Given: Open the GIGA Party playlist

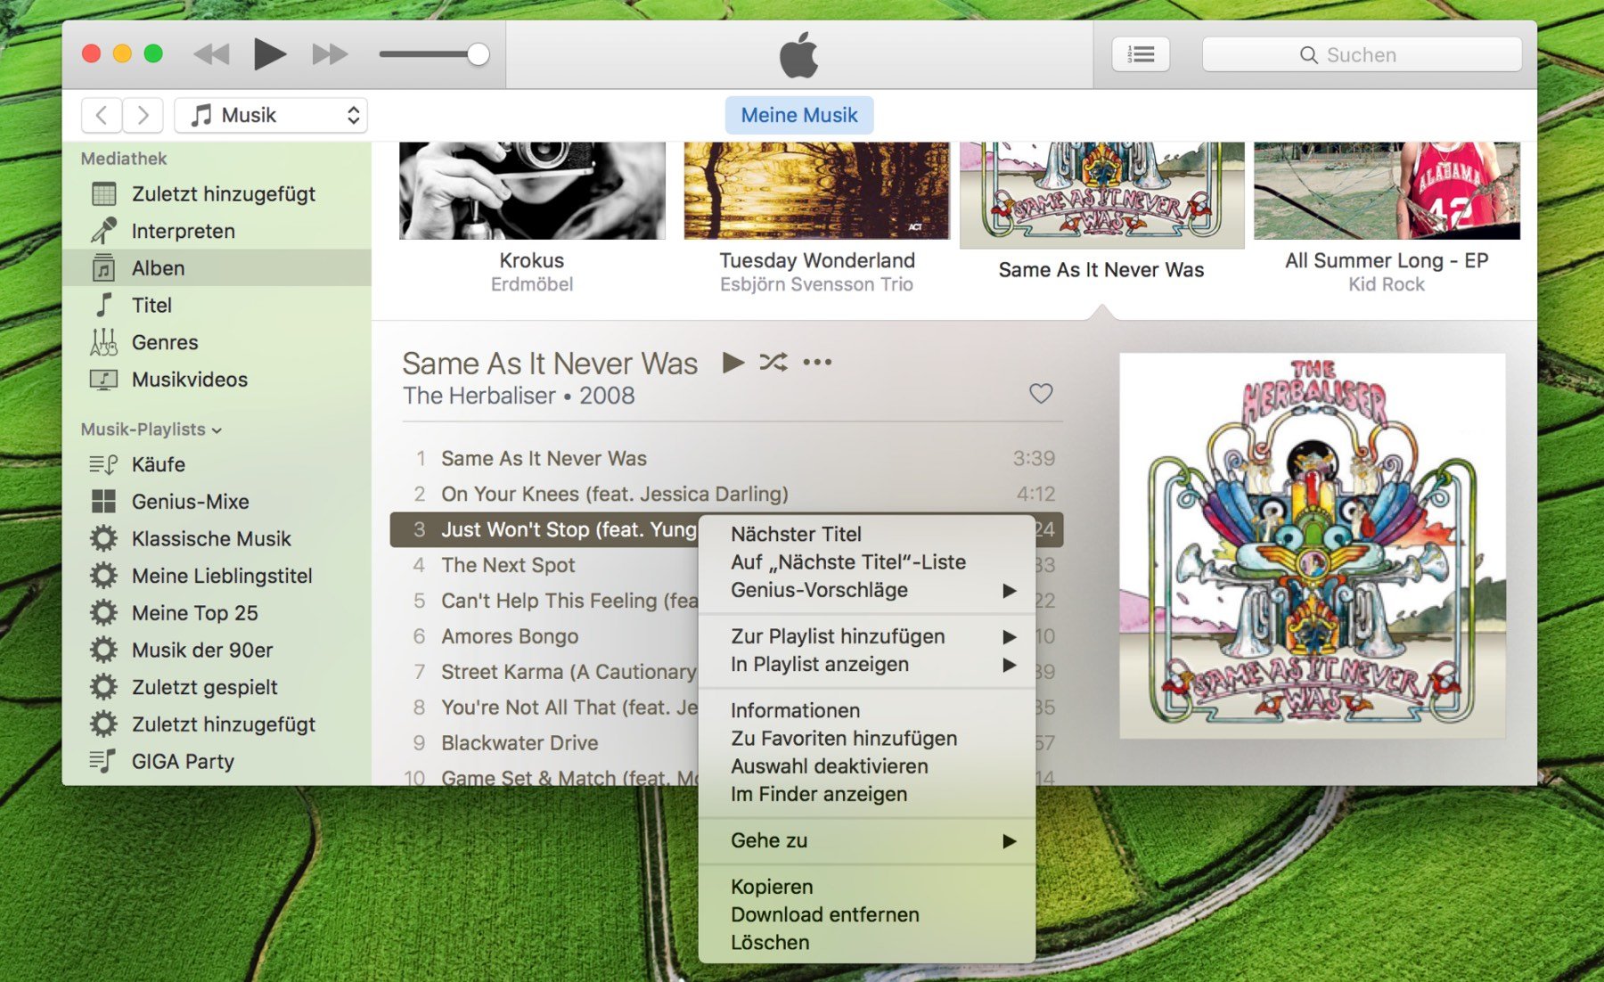Looking at the screenshot, I should (x=217, y=762).
